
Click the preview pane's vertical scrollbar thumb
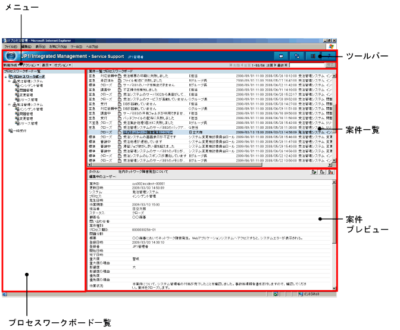point(334,213)
